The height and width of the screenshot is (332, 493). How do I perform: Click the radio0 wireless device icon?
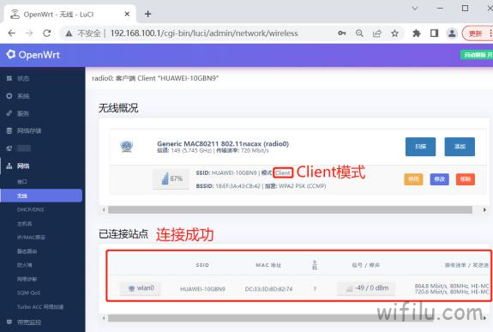click(x=126, y=147)
